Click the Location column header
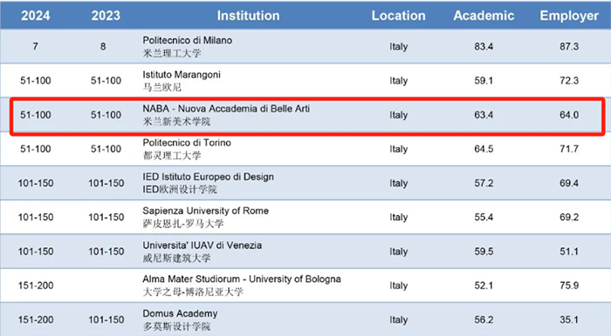This screenshot has width=611, height=336. coord(398,16)
